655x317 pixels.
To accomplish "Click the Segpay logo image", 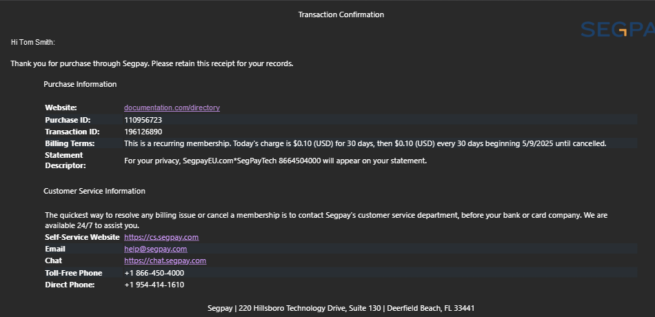I will (618, 29).
